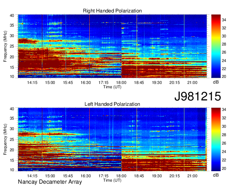The width and height of the screenshot is (230, 186).
Task: Click 'Time (UT)' label under top plot
Action: coord(112,87)
